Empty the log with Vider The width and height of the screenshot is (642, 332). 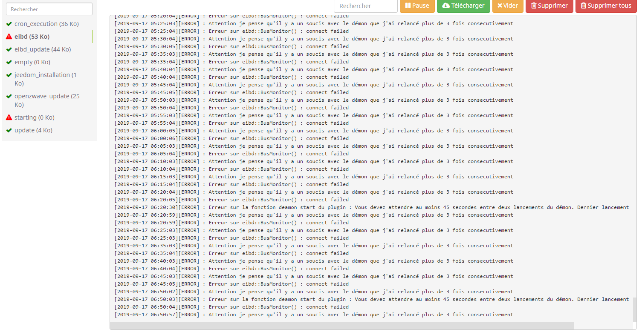coord(508,6)
